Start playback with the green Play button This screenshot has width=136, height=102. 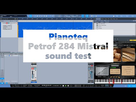click(66, 86)
